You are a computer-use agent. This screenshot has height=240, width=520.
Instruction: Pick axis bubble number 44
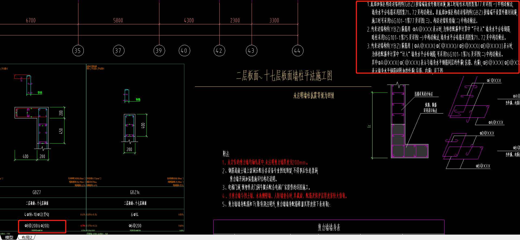[x=298, y=51]
